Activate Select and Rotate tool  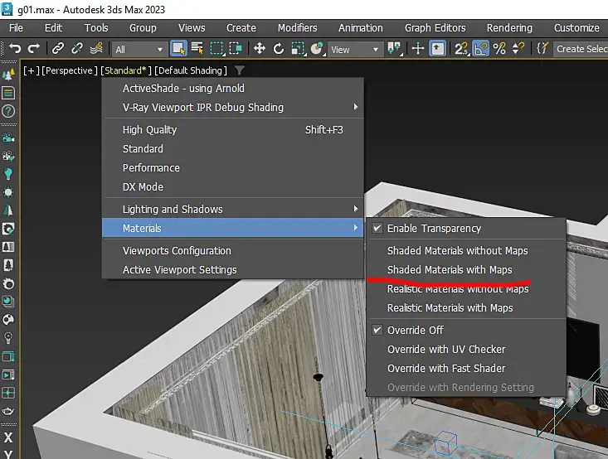[x=279, y=49]
